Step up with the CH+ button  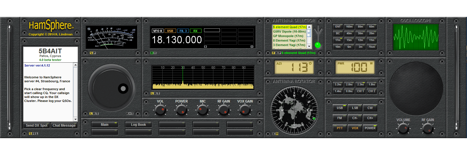tap(370, 118)
